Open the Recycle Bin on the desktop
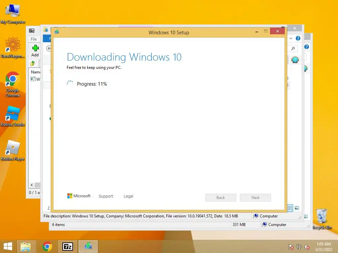This screenshot has height=253, width=338. [x=322, y=219]
